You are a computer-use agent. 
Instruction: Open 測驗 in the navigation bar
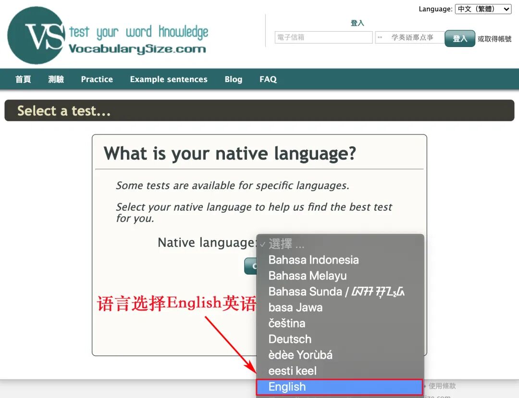(x=56, y=79)
